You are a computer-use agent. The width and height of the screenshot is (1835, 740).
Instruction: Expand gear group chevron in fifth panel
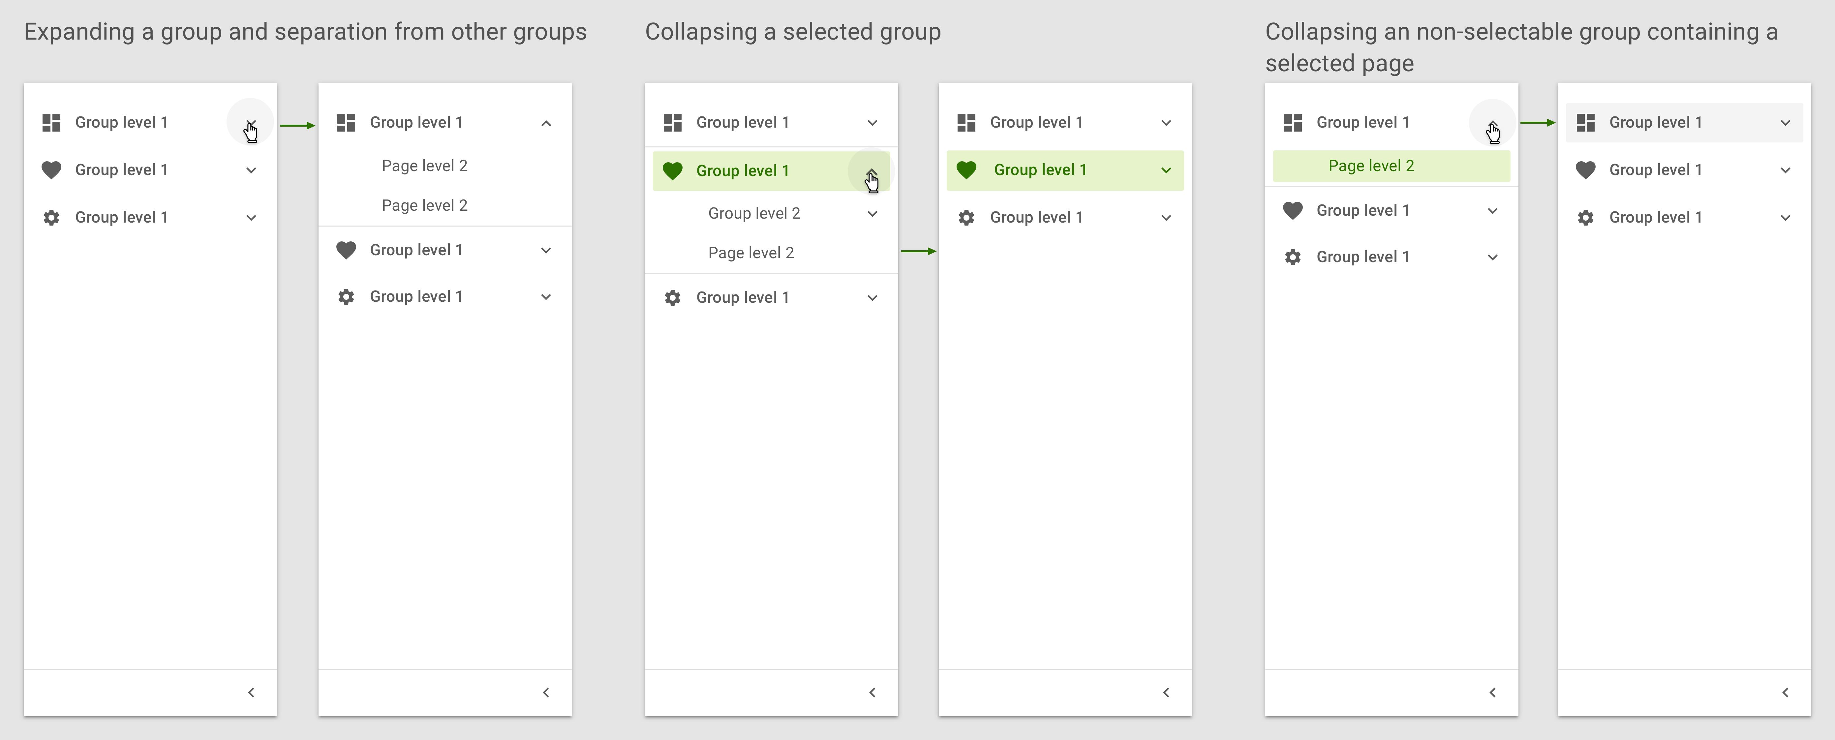pyautogui.click(x=1492, y=257)
